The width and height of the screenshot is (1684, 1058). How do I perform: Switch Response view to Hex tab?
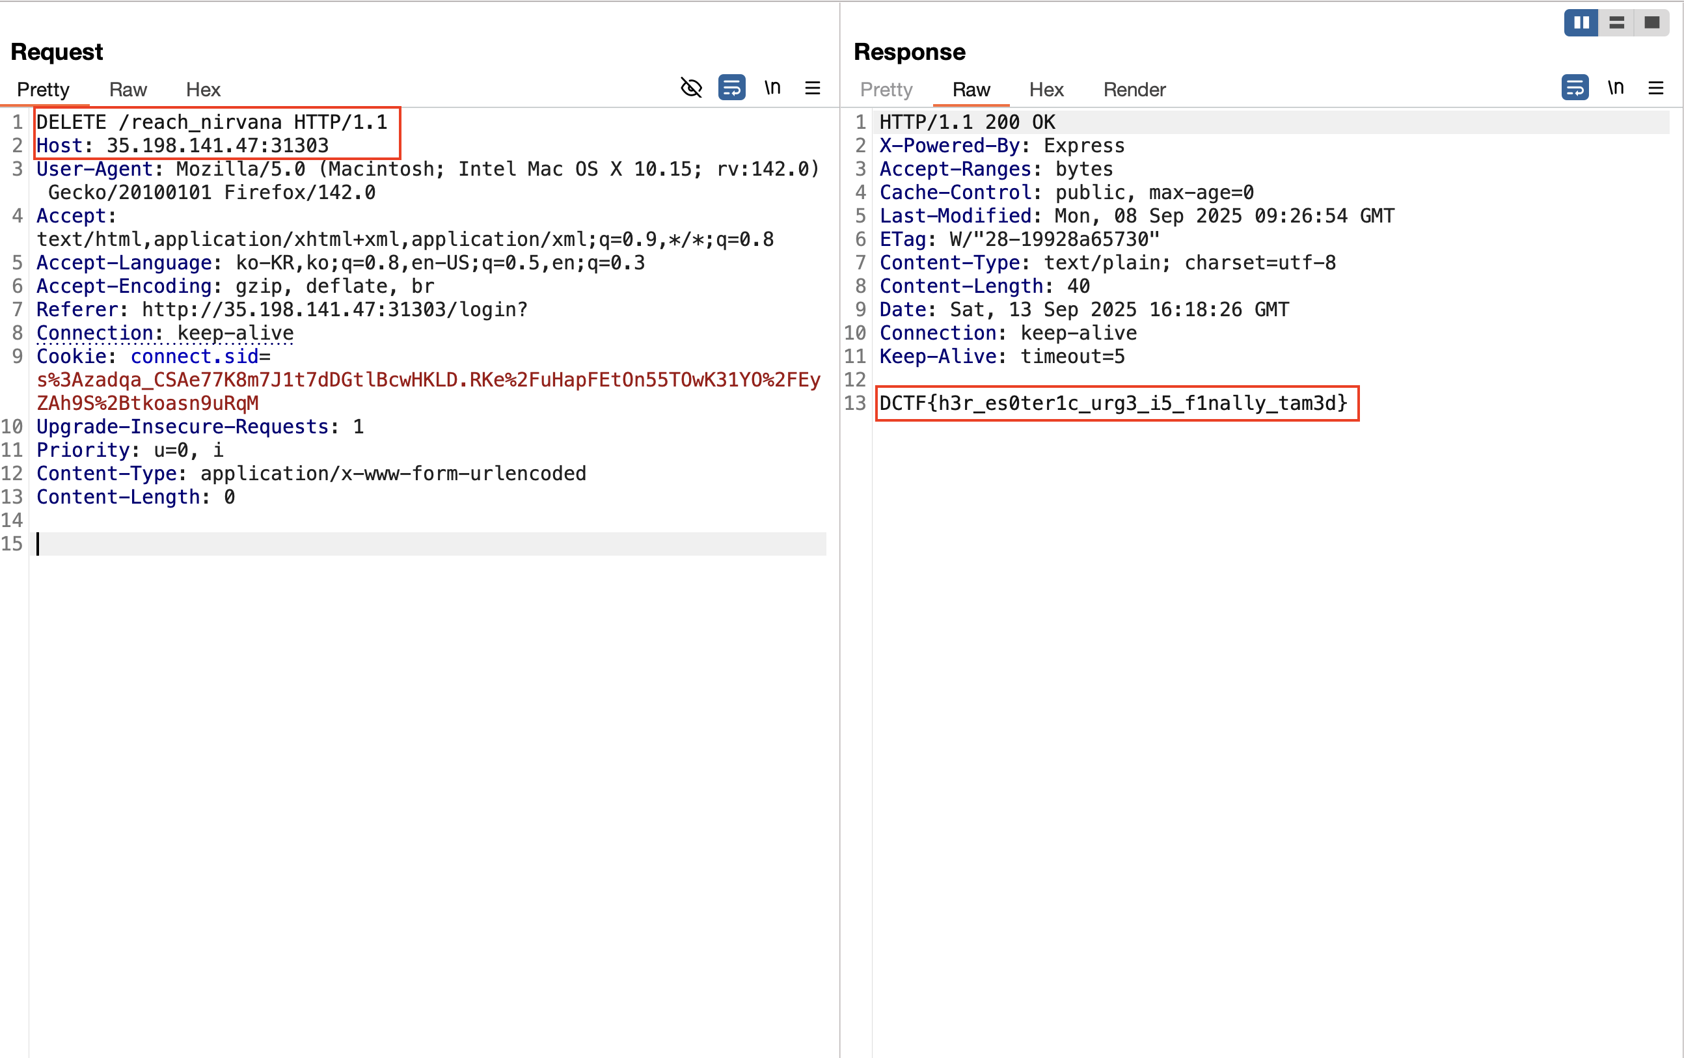(x=1046, y=90)
